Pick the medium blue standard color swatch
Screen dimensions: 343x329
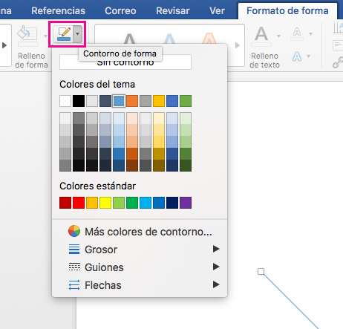click(159, 203)
